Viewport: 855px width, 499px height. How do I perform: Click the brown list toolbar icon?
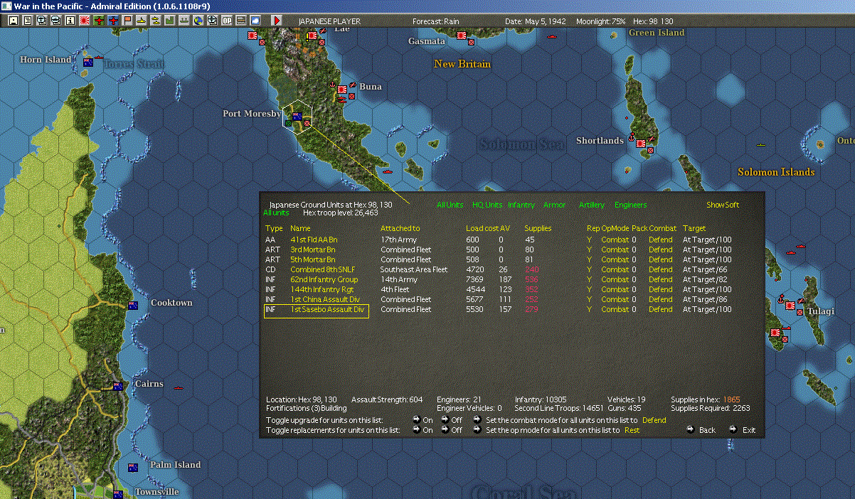coord(241,21)
